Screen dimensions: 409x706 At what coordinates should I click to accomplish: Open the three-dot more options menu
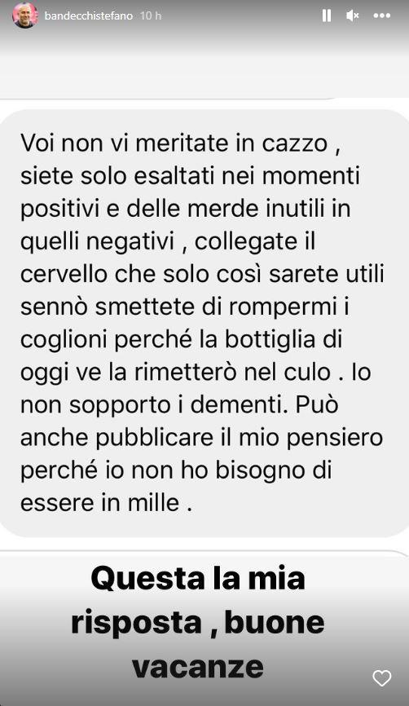[382, 15]
